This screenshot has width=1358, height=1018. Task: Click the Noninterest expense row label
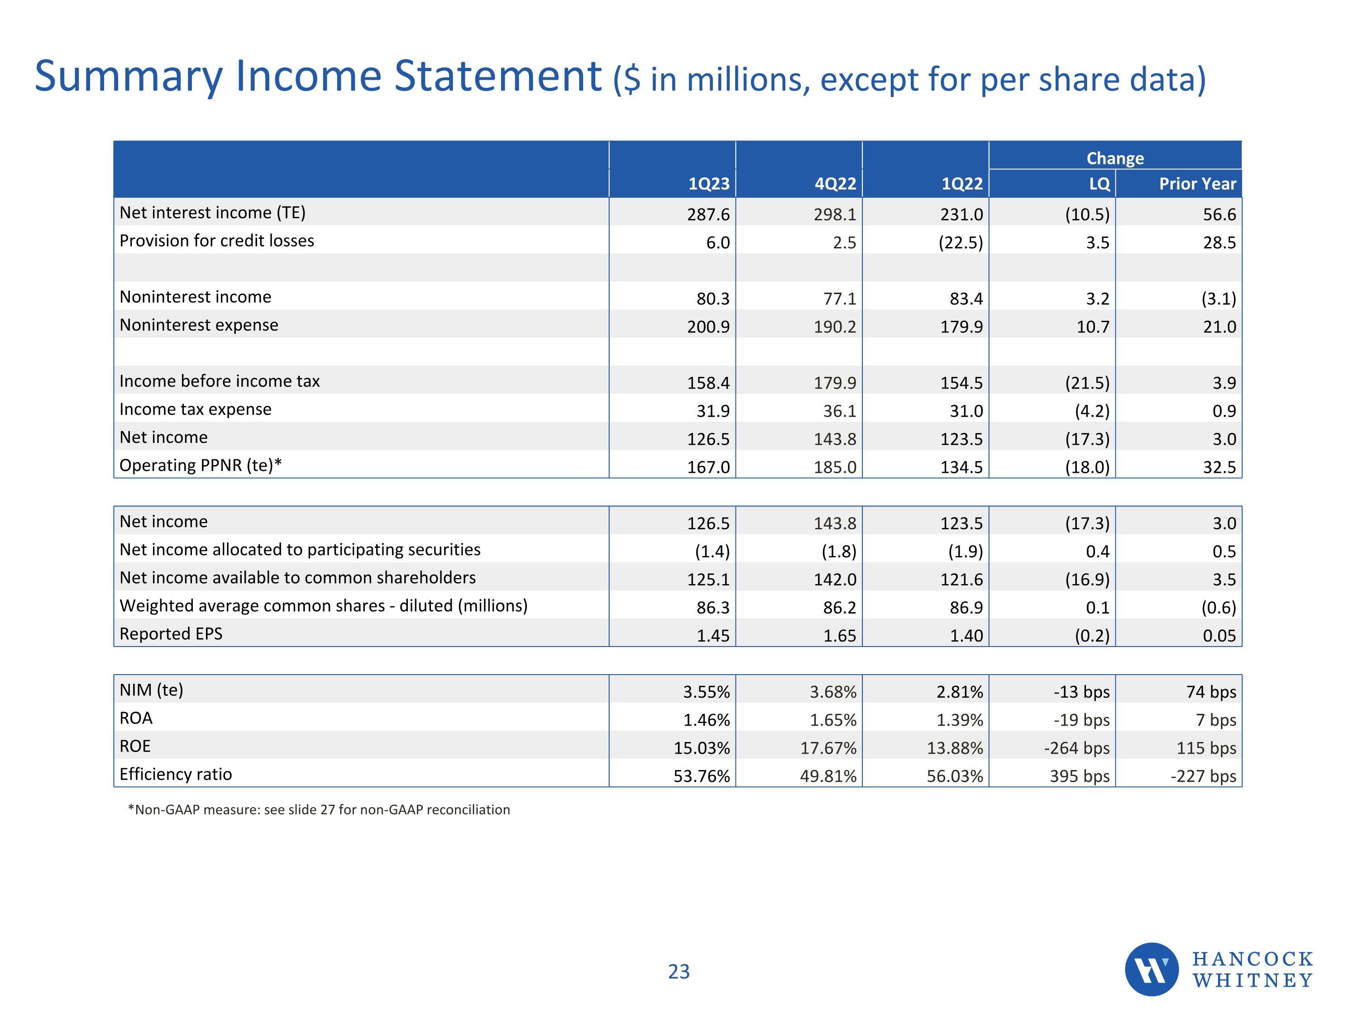(x=199, y=324)
